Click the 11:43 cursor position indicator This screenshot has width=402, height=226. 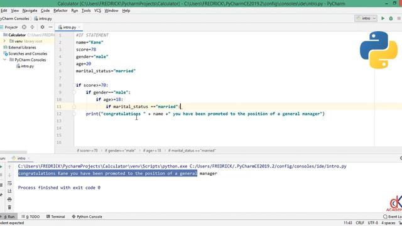[x=348, y=223]
